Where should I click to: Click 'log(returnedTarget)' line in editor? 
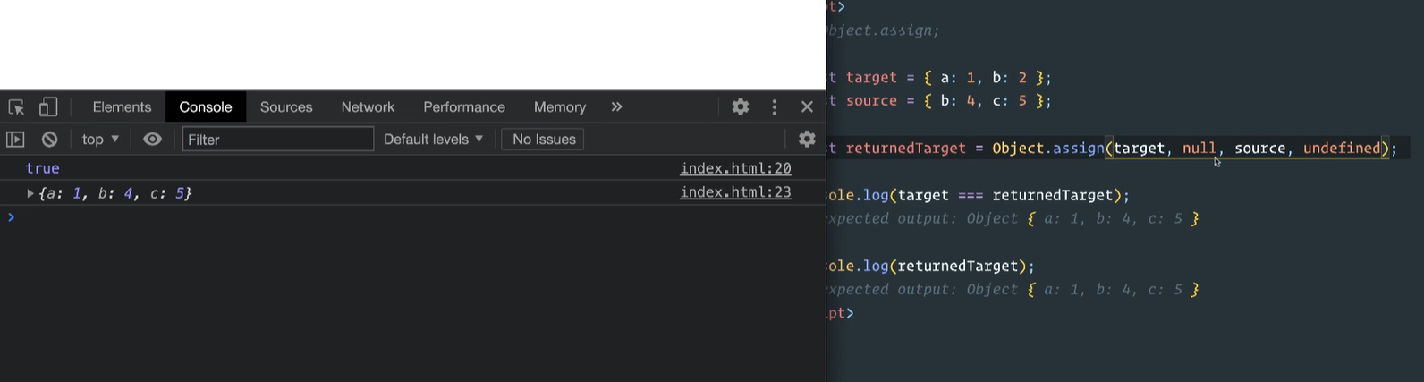pos(948,266)
